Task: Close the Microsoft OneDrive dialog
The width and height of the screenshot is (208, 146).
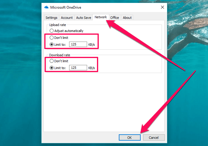Action: 163,7
